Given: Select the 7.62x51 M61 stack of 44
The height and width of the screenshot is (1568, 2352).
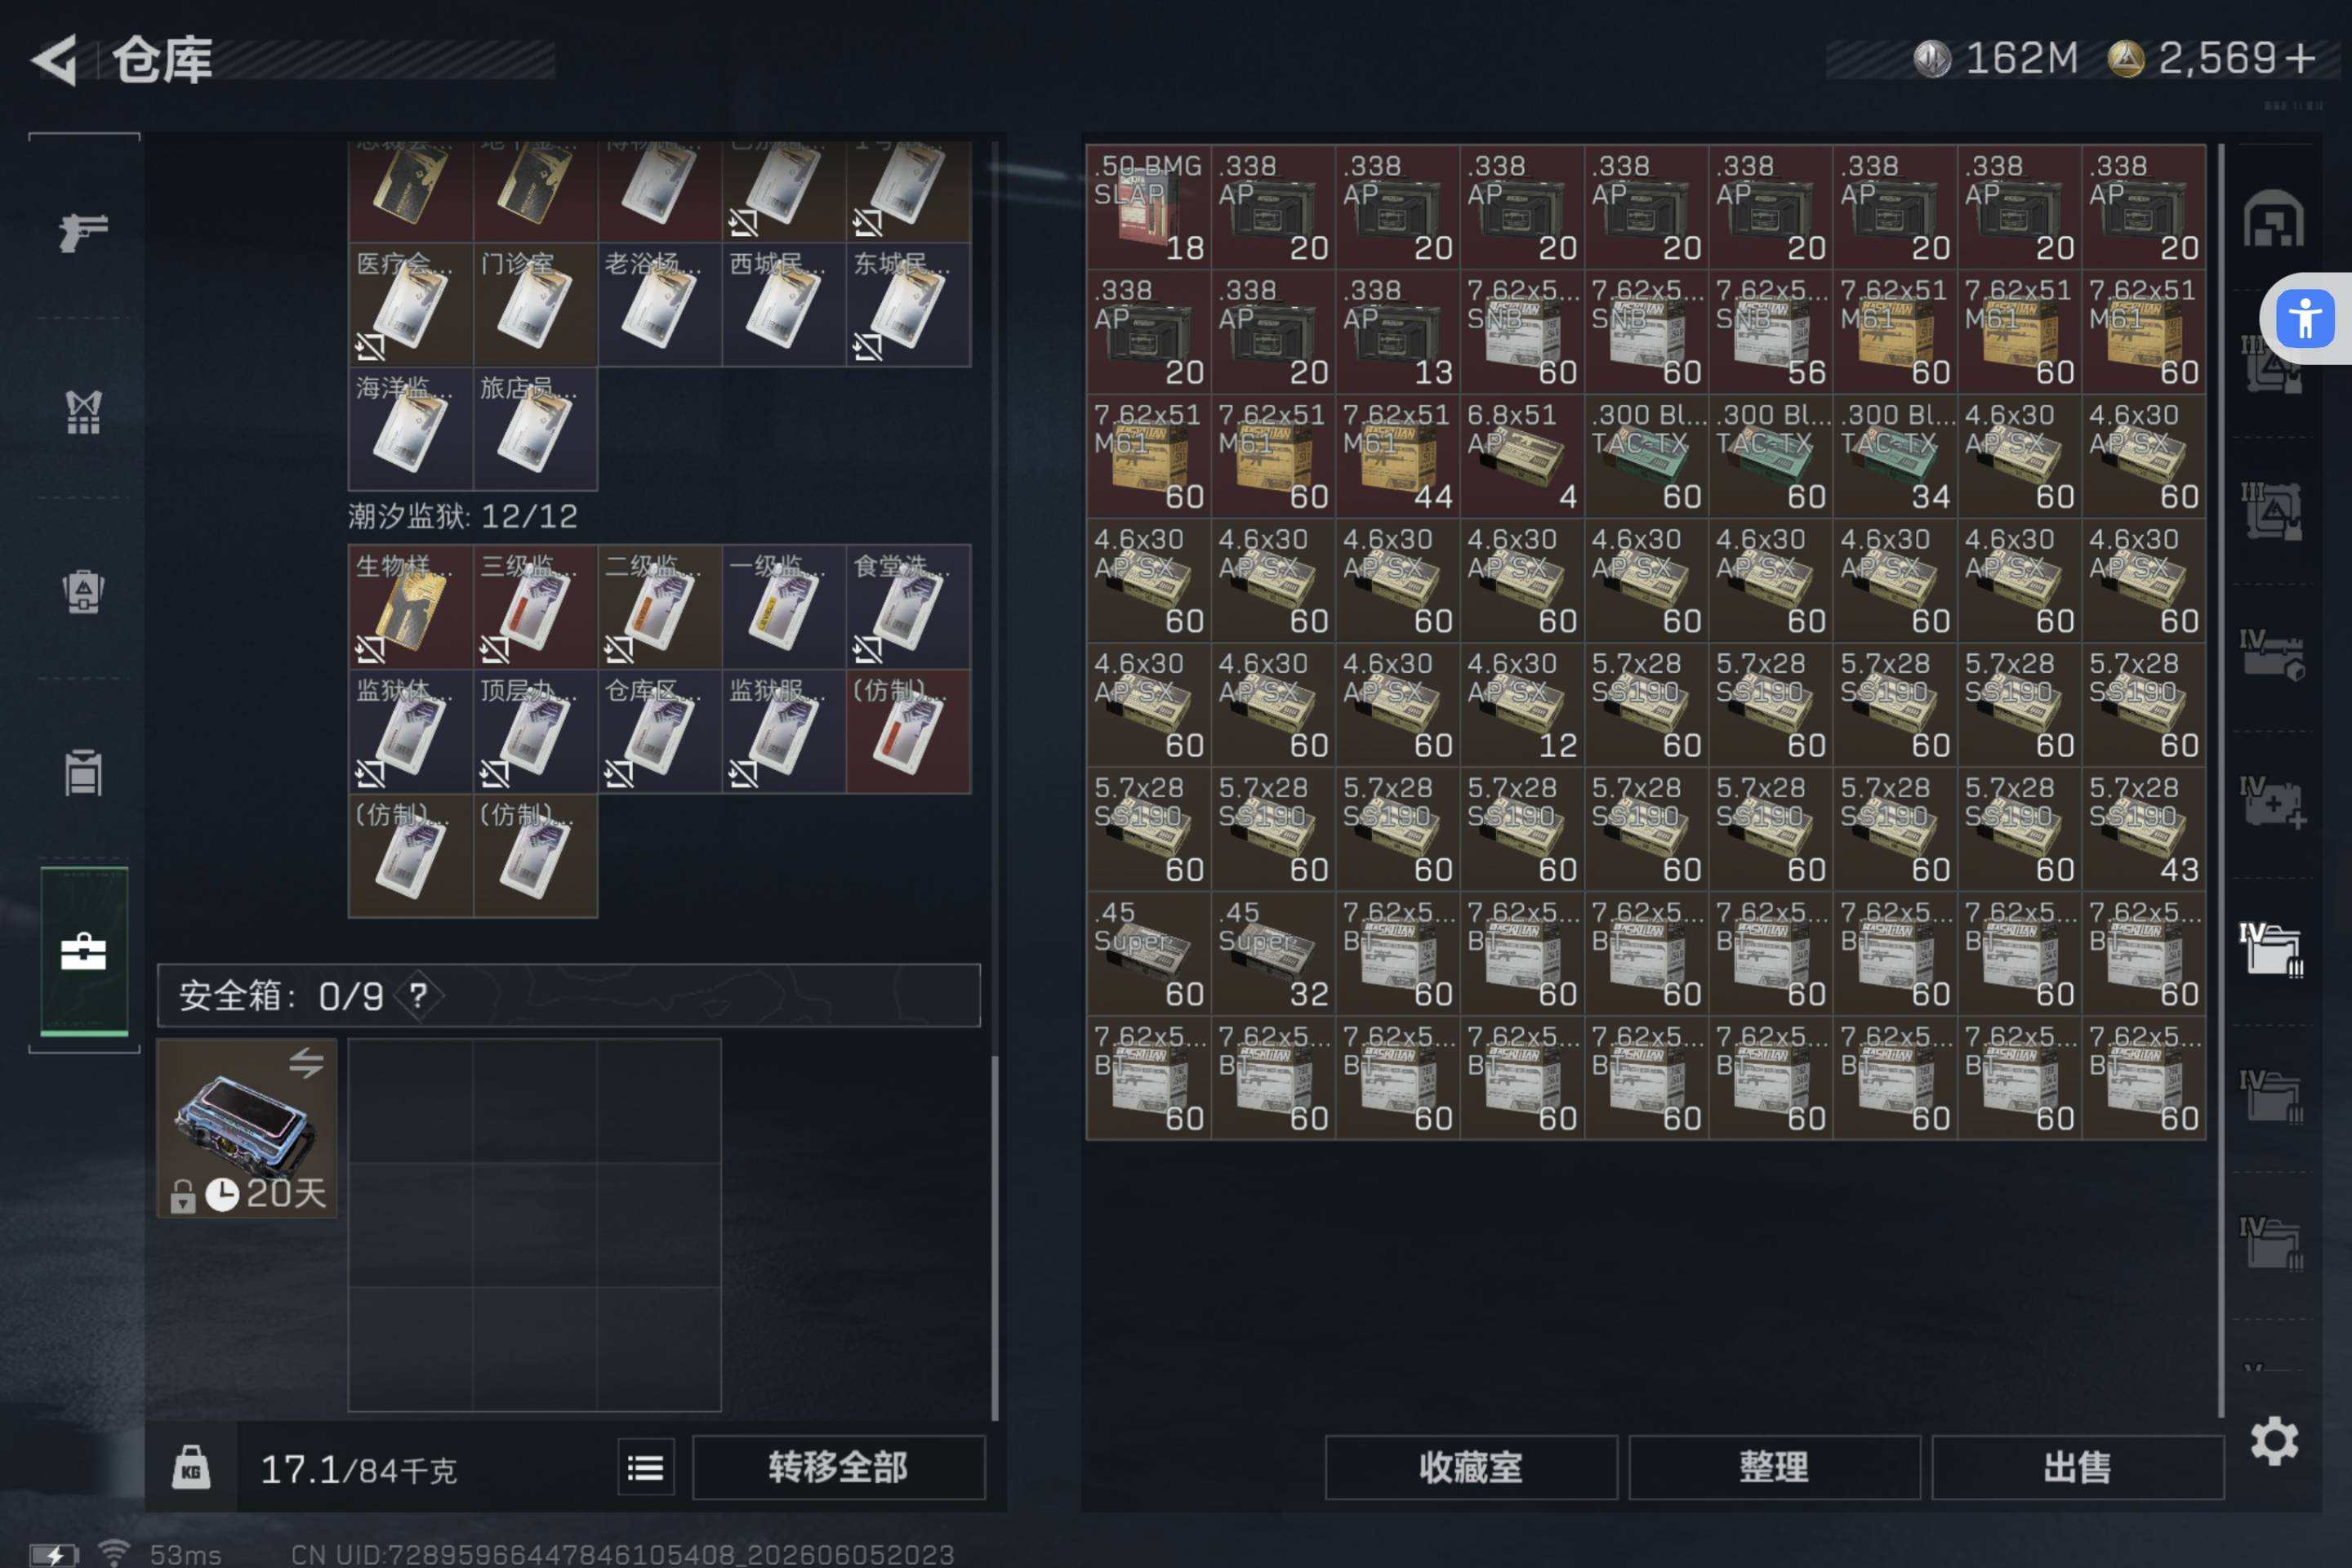Looking at the screenshot, I should pos(1397,455).
